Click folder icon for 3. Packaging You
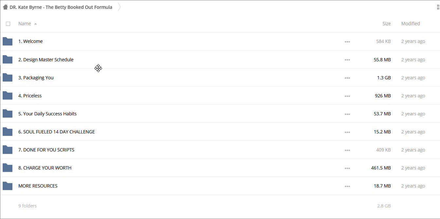Viewport: 440px width, 219px height. (8, 78)
